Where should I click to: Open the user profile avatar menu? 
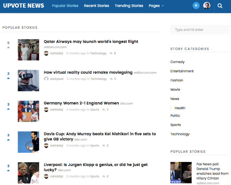[207, 6]
